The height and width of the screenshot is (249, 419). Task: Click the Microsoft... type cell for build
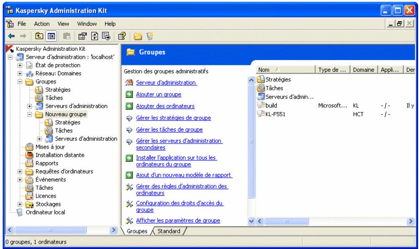332,106
